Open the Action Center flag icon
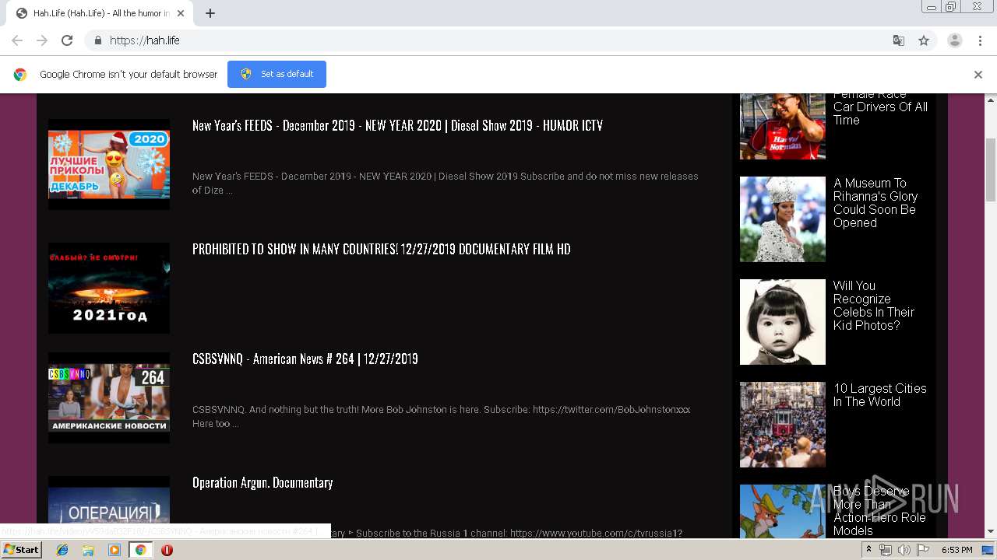Image resolution: width=997 pixels, height=560 pixels. point(923,550)
